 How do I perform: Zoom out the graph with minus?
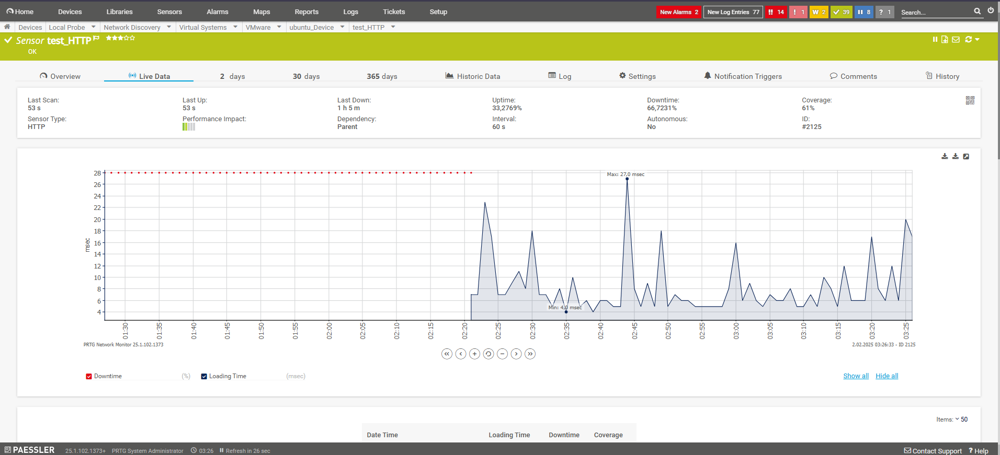(502, 354)
